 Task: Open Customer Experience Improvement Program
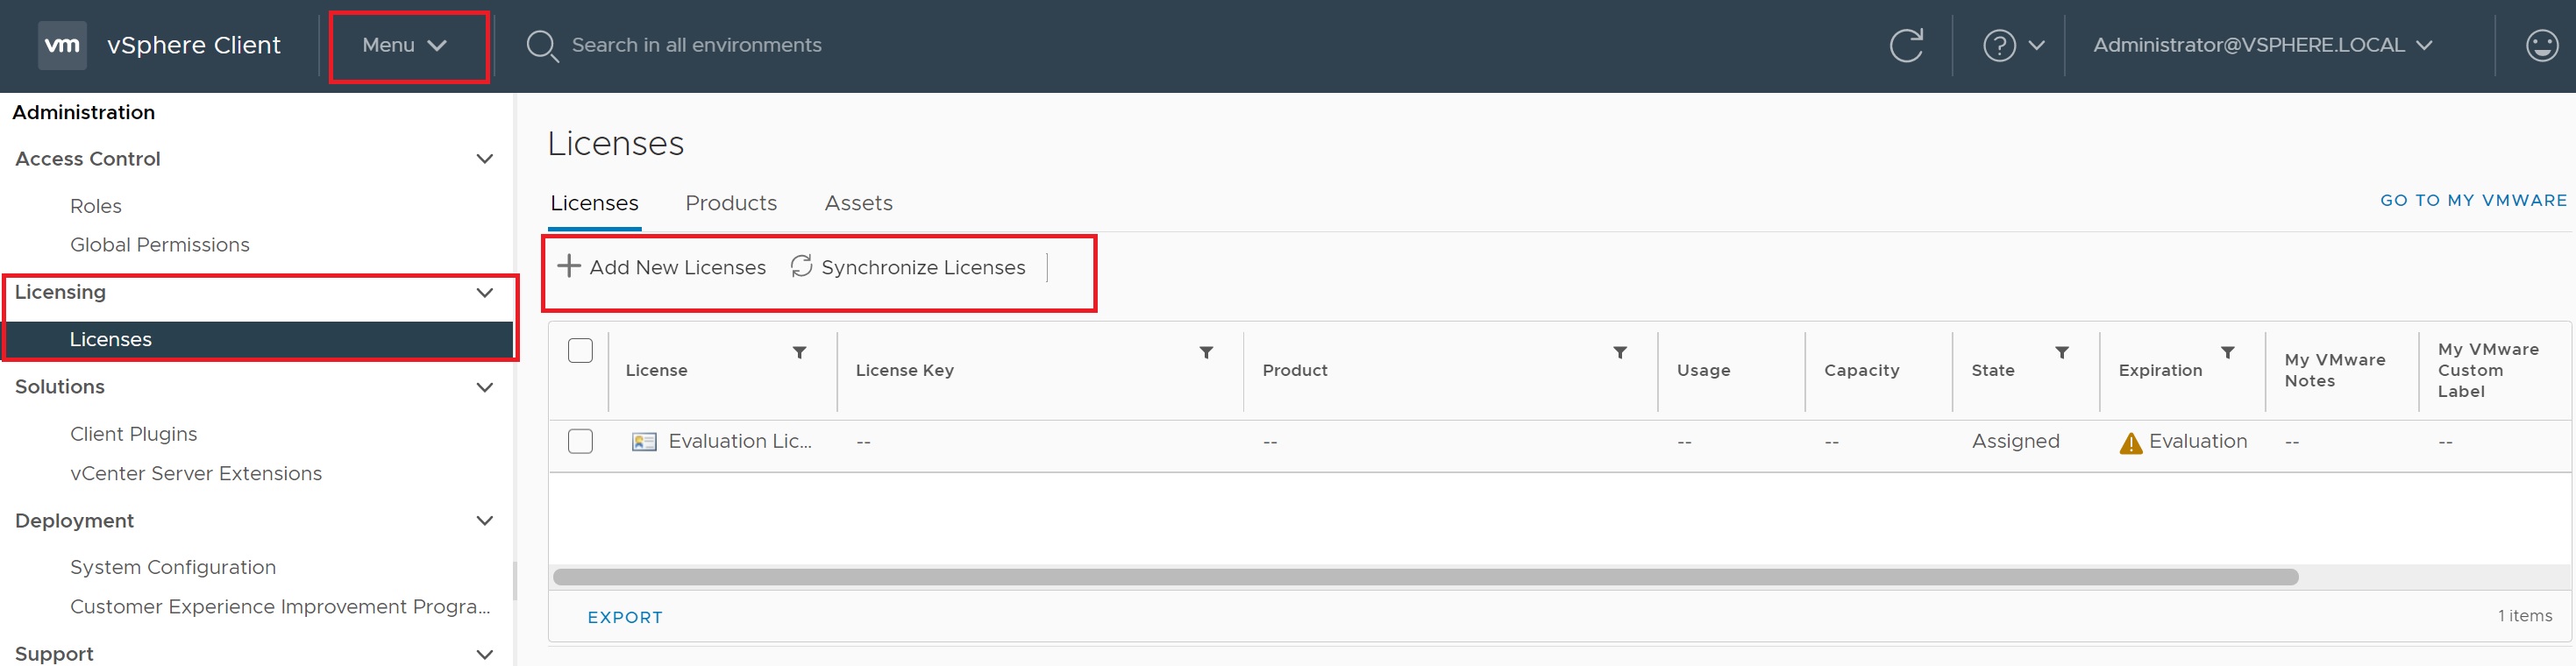280,606
